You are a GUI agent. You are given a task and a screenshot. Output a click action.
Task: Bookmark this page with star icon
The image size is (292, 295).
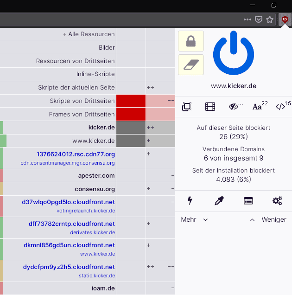270,19
